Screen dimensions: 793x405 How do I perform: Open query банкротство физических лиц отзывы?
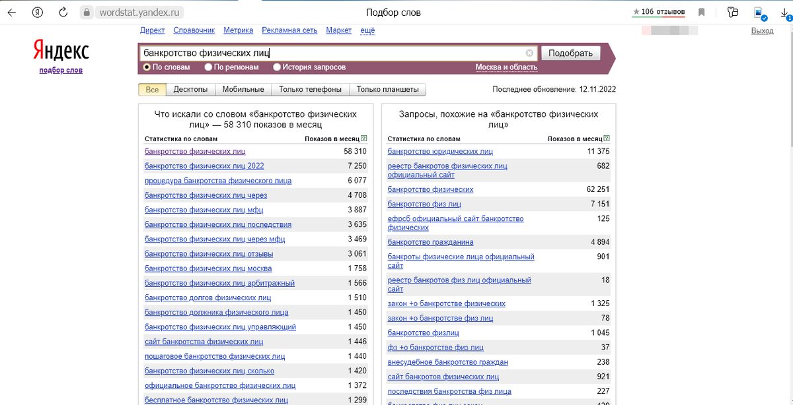tap(209, 254)
